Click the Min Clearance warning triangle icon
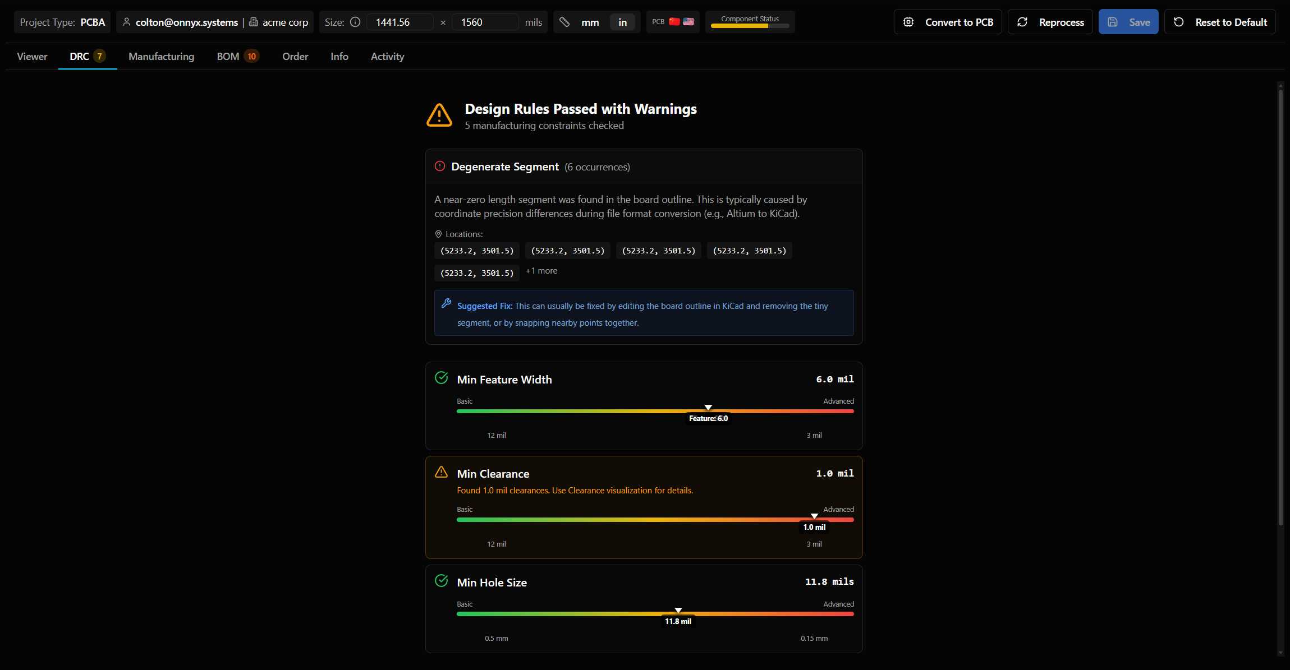 [x=442, y=473]
